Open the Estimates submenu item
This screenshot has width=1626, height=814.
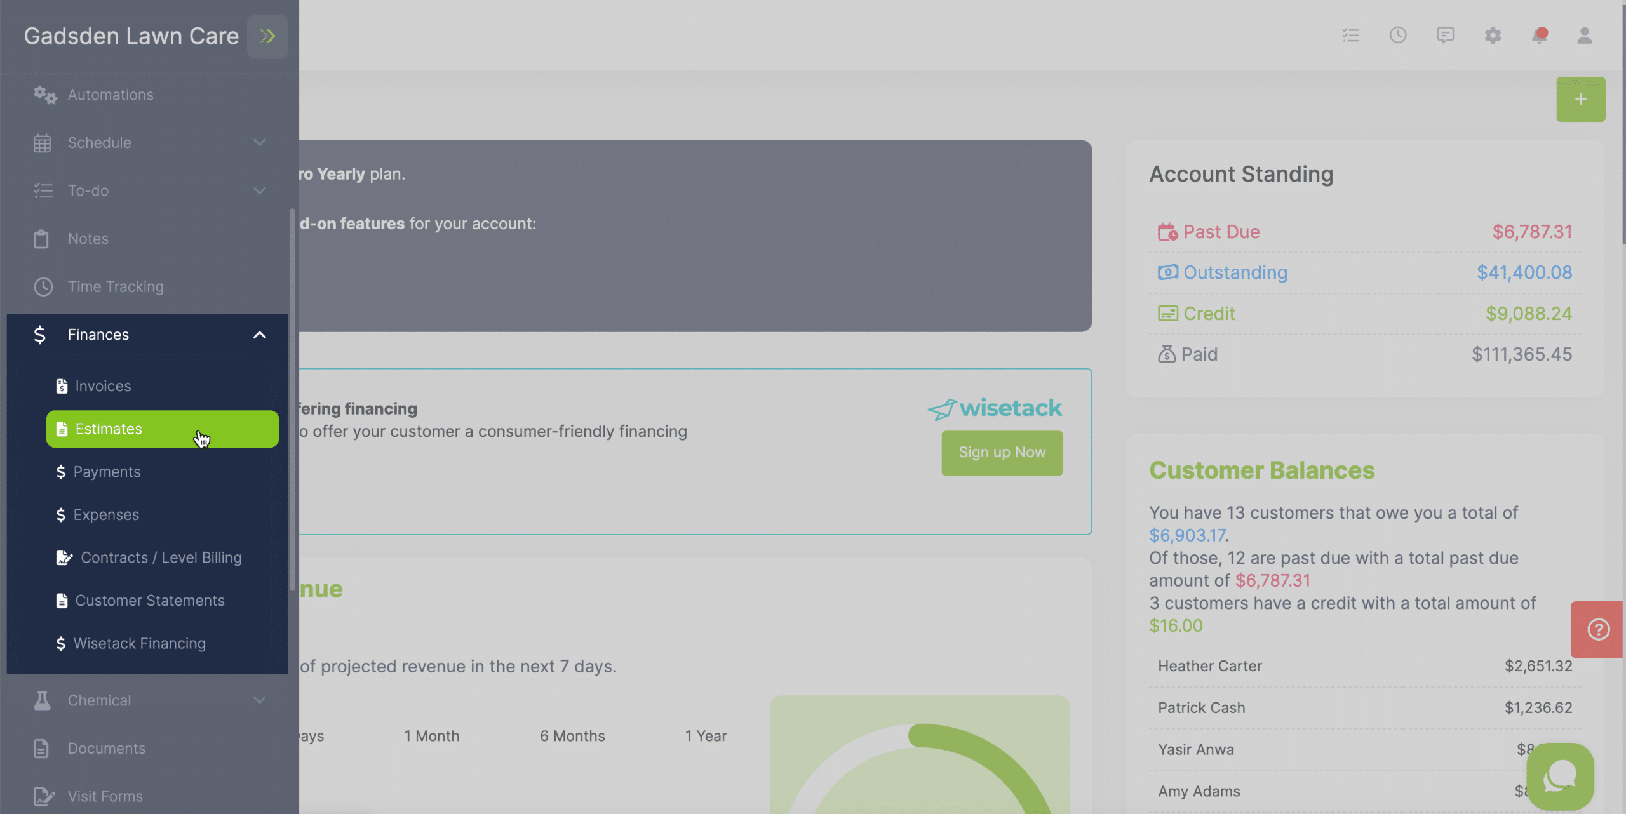[x=163, y=429]
